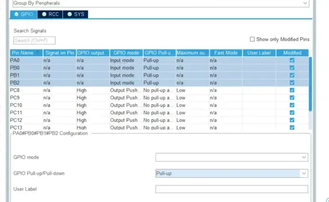
Task: Enable Show only Modified Pins checkbox
Action: 252,40
